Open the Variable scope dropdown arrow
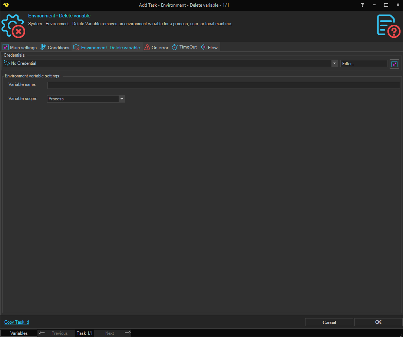This screenshot has width=403, height=337. (x=122, y=99)
